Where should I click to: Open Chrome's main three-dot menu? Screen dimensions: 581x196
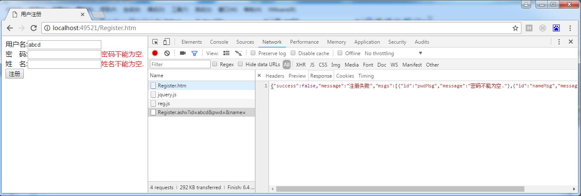point(570,28)
